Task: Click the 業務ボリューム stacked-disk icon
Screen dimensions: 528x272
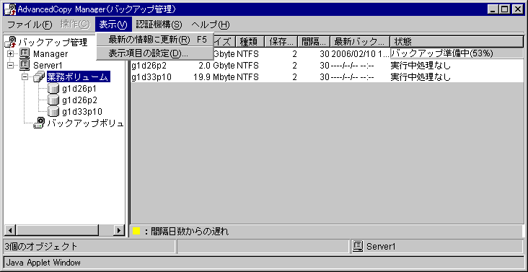Action: click(39, 76)
